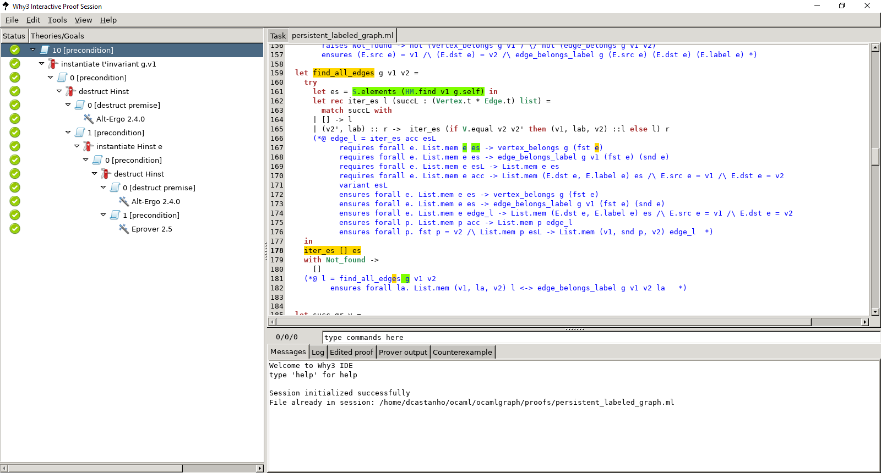Open the View menu

pyautogui.click(x=83, y=20)
